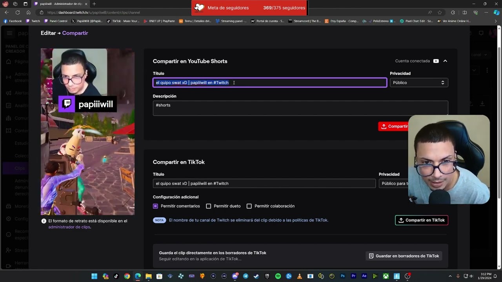This screenshot has width=502, height=282.
Task: Open the Etsy España bookmark
Action: click(342, 21)
